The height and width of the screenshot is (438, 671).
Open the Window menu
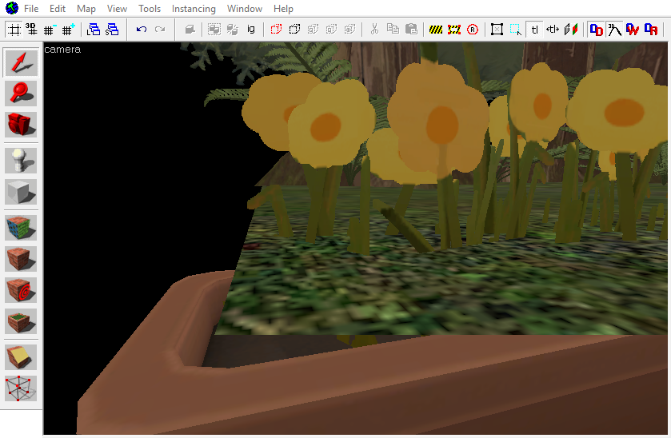click(x=245, y=9)
